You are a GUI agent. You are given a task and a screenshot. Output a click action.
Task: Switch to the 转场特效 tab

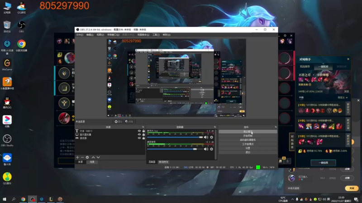click(163, 162)
